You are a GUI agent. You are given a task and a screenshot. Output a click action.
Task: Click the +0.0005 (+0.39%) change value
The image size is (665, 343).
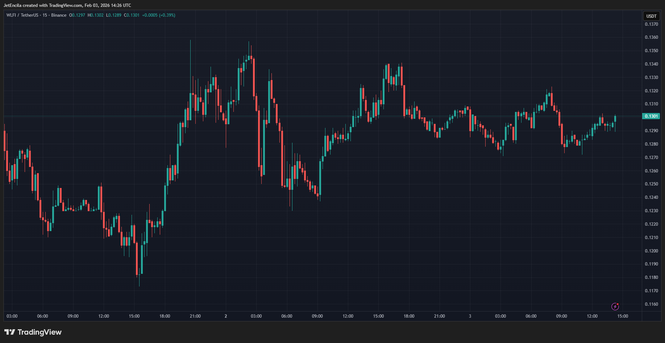158,15
